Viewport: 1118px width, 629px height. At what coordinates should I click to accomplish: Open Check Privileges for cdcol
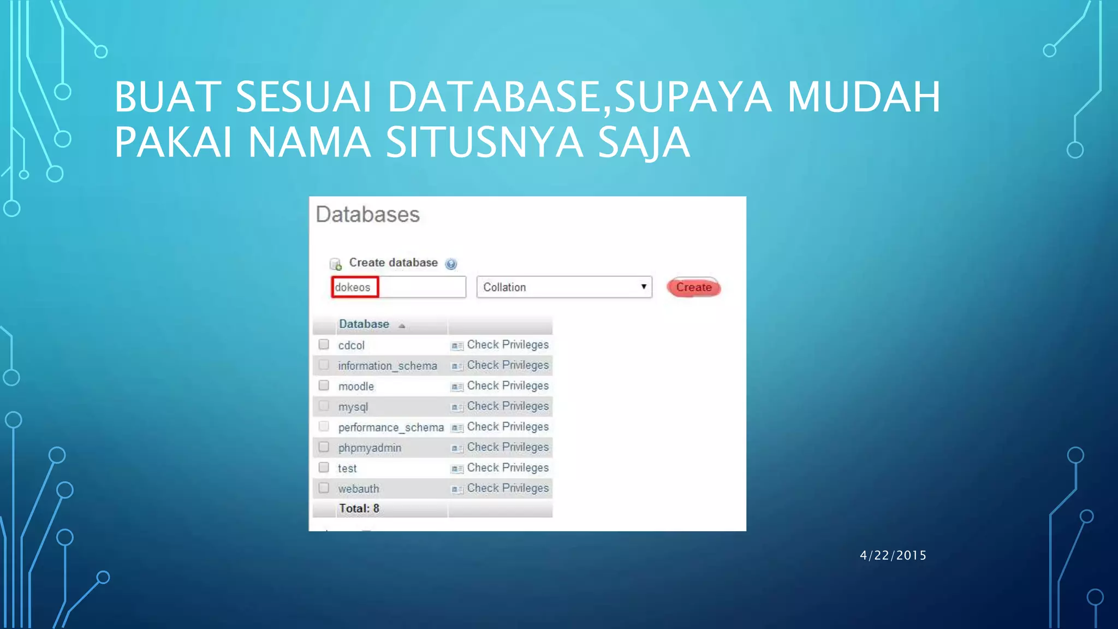coord(508,345)
